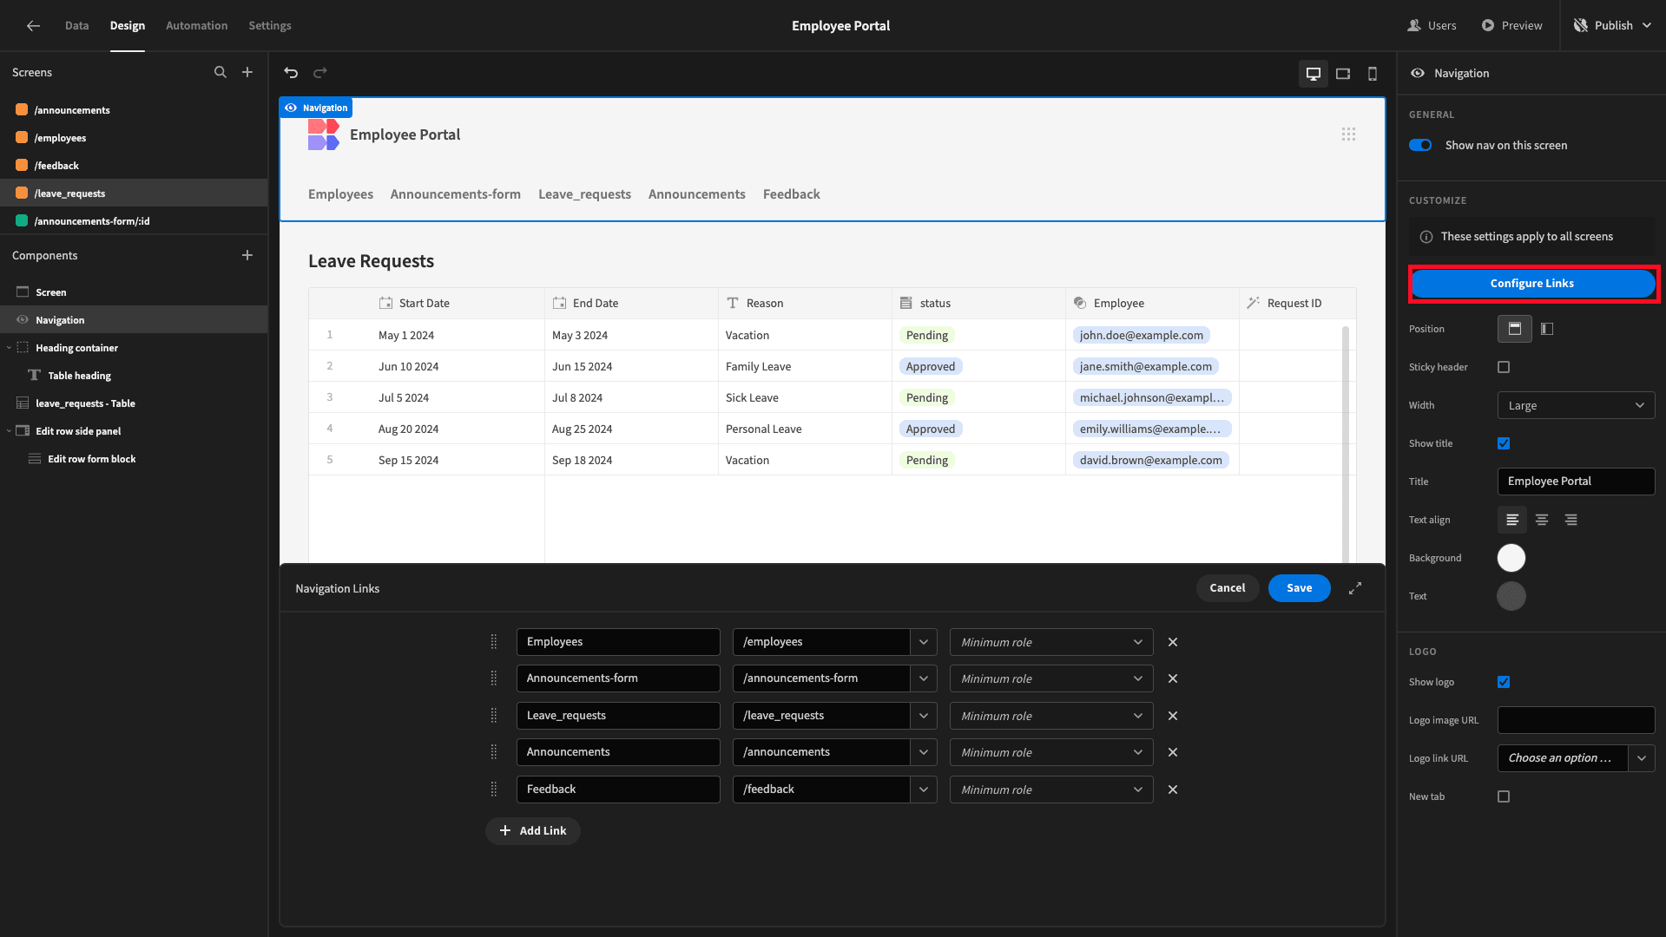The width and height of the screenshot is (1666, 937).
Task: Click the Announcements link name field
Action: [618, 752]
